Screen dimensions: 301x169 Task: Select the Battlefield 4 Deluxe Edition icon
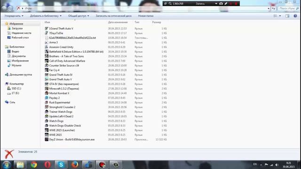47,52
